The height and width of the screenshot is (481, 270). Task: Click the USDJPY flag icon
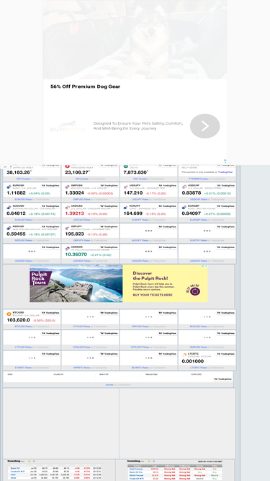pyautogui.click(x=126, y=187)
